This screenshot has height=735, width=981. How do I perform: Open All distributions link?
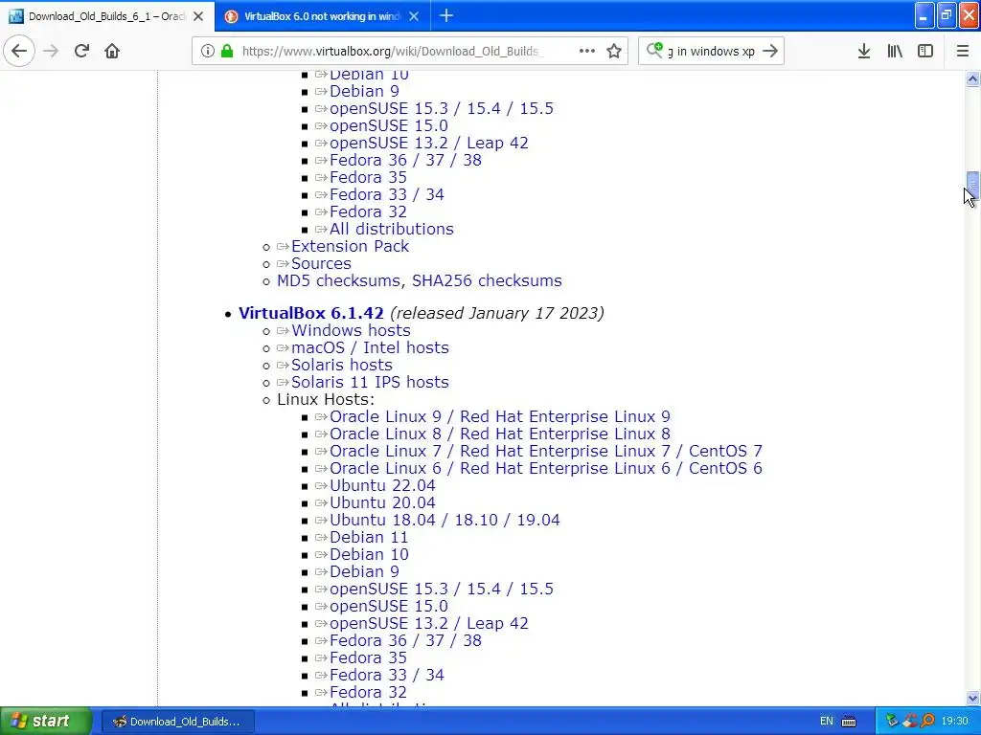[392, 230]
